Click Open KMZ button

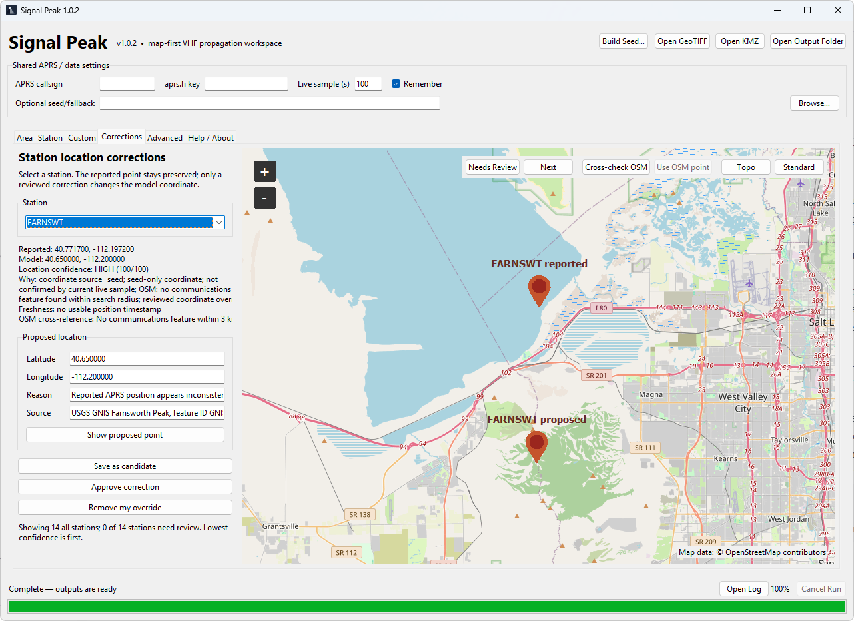739,41
